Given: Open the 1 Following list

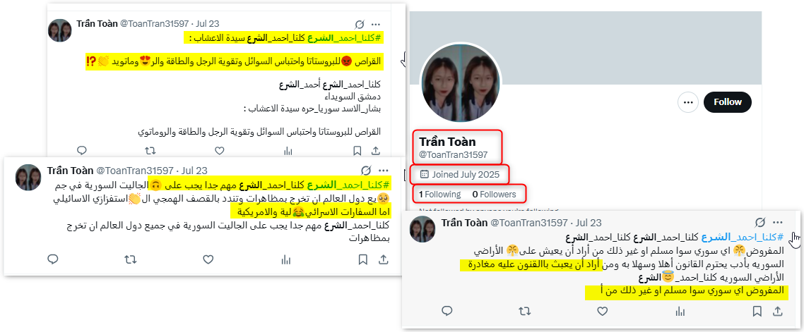Looking at the screenshot, I should [439, 195].
